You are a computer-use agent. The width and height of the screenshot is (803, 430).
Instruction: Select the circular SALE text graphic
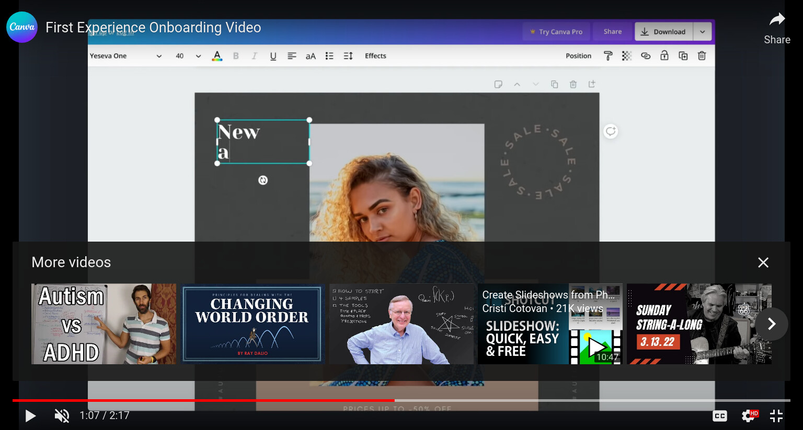[x=539, y=162]
